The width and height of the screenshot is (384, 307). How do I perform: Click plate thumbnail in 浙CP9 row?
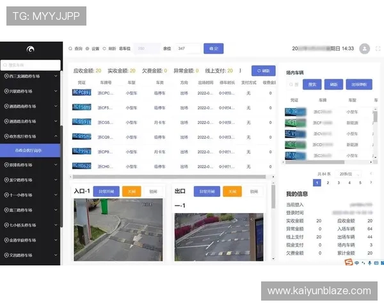82,151
